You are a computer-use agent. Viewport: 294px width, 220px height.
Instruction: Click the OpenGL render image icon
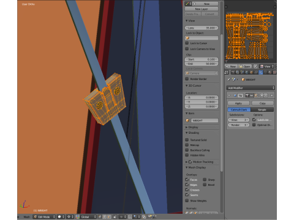(150, 217)
